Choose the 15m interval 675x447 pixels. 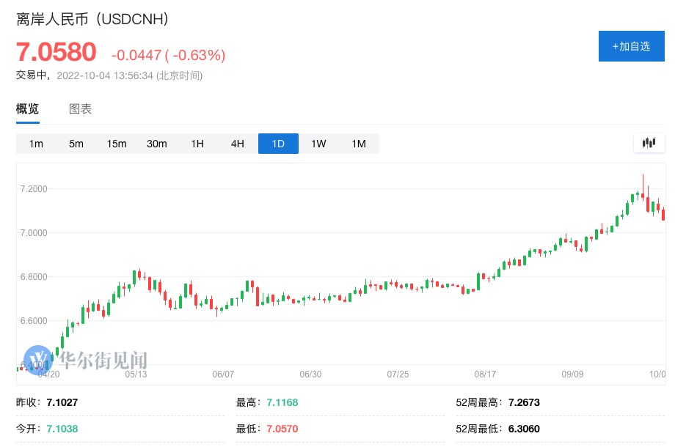click(117, 144)
